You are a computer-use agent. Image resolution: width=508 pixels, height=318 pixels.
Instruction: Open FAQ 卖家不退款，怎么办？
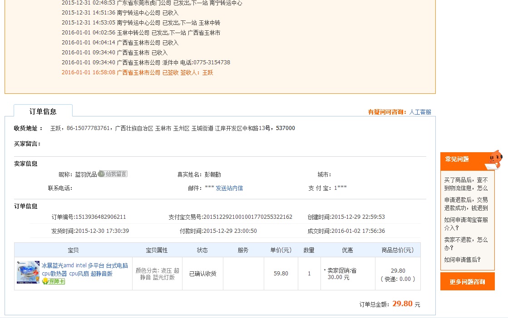click(466, 244)
